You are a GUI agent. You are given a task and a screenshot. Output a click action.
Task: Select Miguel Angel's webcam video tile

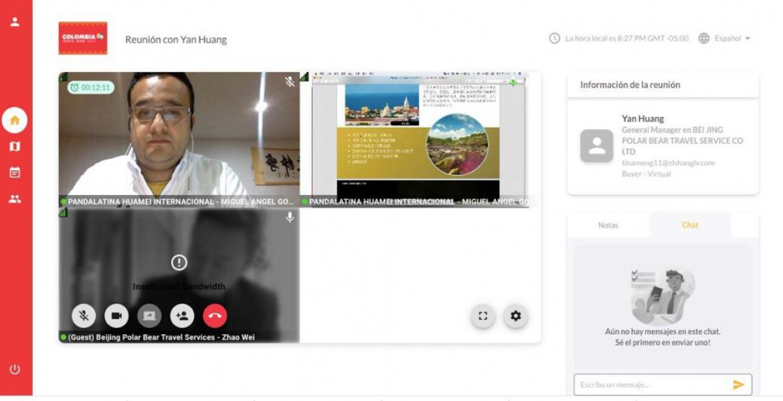click(x=179, y=140)
